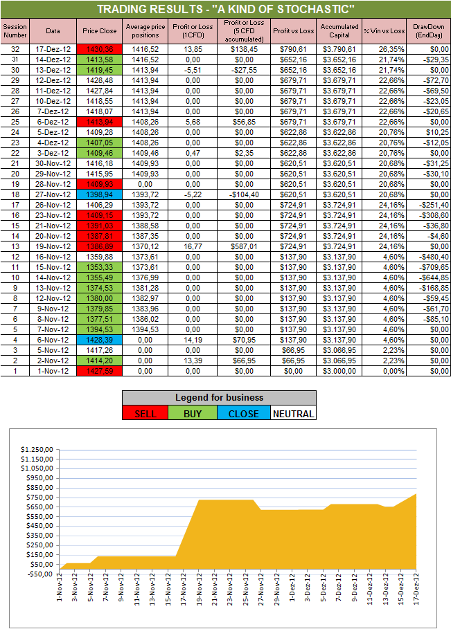The image size is (451, 638).
Task: Select the red price cell 1413,94
Action: tap(99, 122)
